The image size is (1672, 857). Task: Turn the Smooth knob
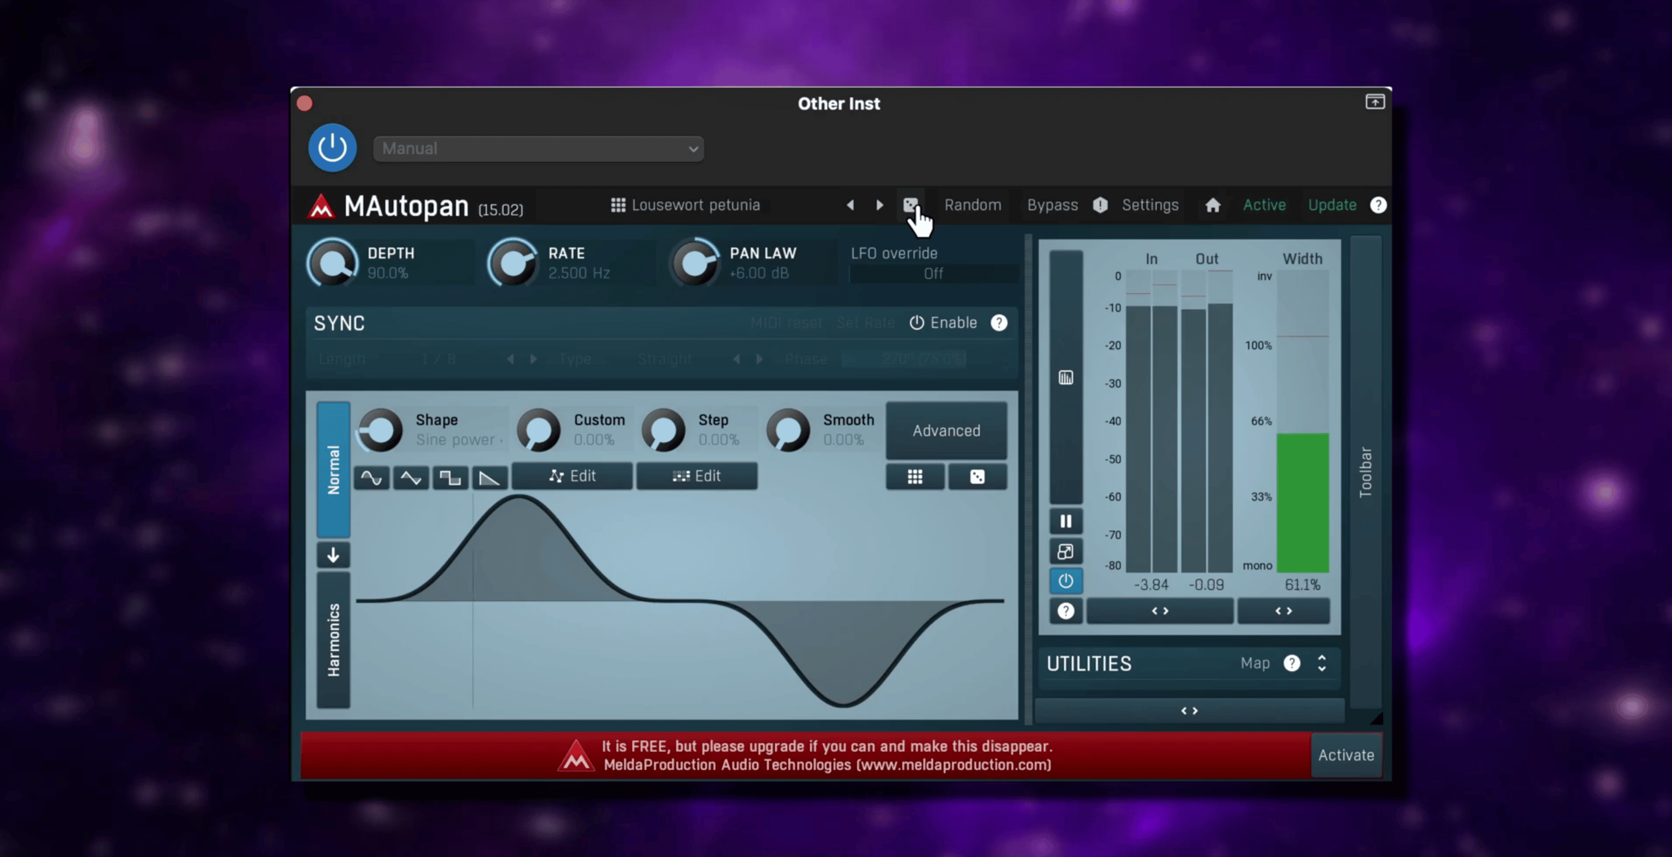click(x=788, y=429)
